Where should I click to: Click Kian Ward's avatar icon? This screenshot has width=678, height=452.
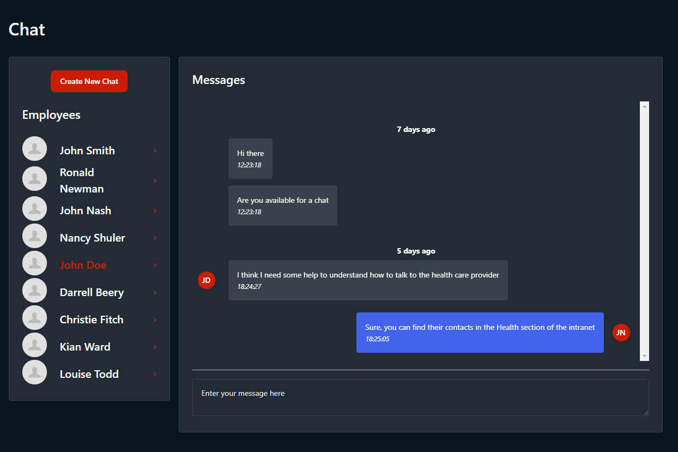tap(34, 345)
